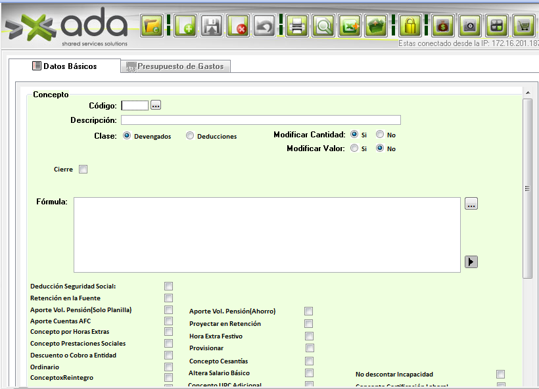Enable the Cierre checkbox
Viewport: 539px width, 389px height.
coord(83,170)
